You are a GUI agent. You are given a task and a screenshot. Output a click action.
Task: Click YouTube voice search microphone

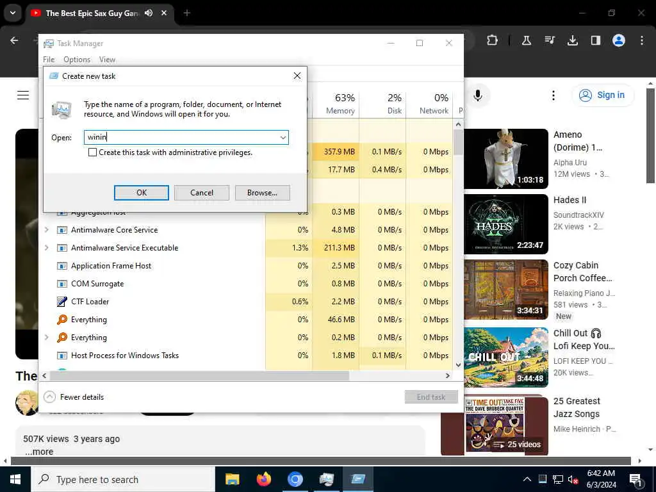pos(477,95)
